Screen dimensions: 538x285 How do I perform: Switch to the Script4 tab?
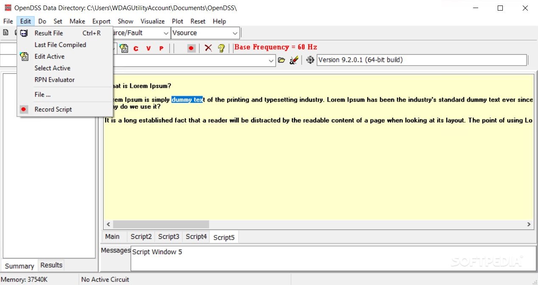point(196,237)
